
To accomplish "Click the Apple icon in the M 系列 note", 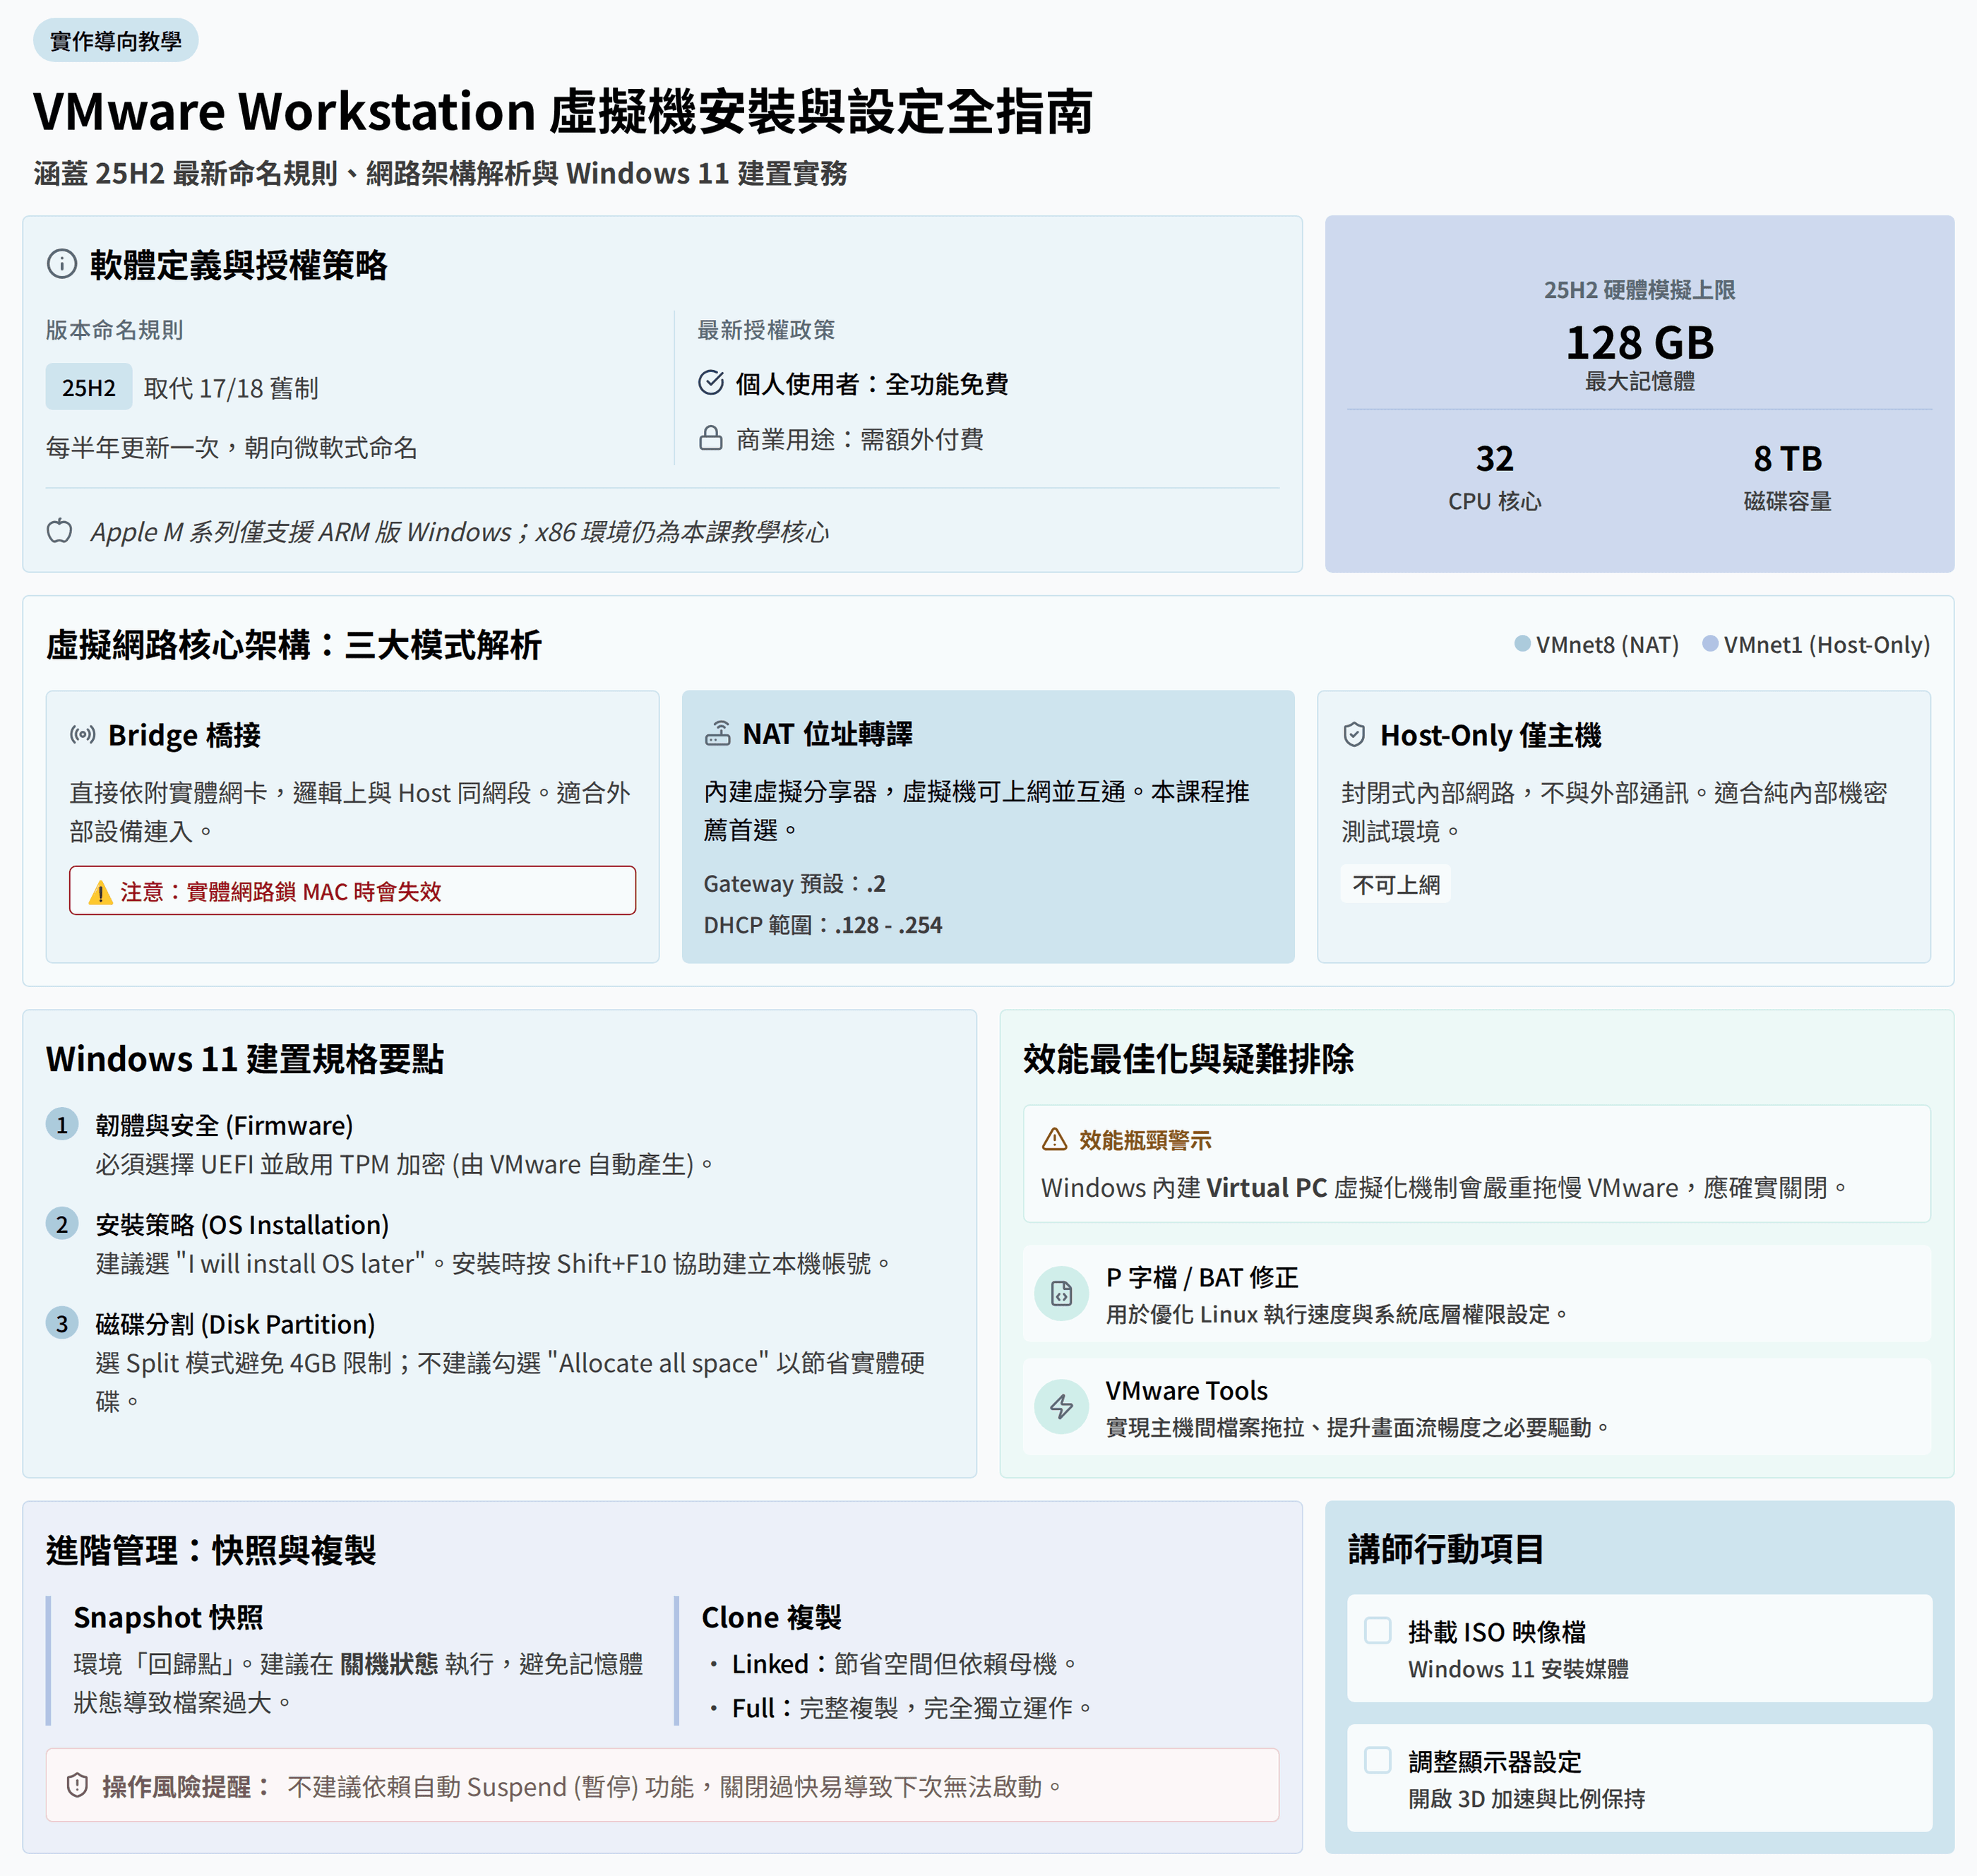I will (60, 531).
